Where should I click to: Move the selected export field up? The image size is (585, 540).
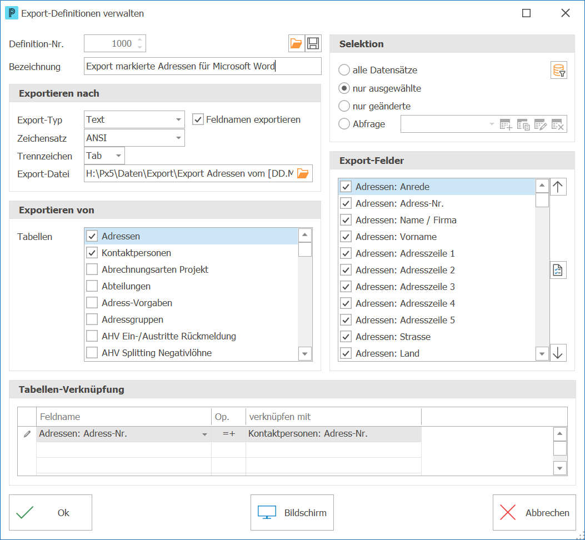tap(558, 187)
